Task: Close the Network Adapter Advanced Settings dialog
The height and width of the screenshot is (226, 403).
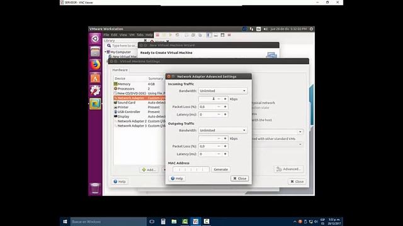Action: [239, 178]
